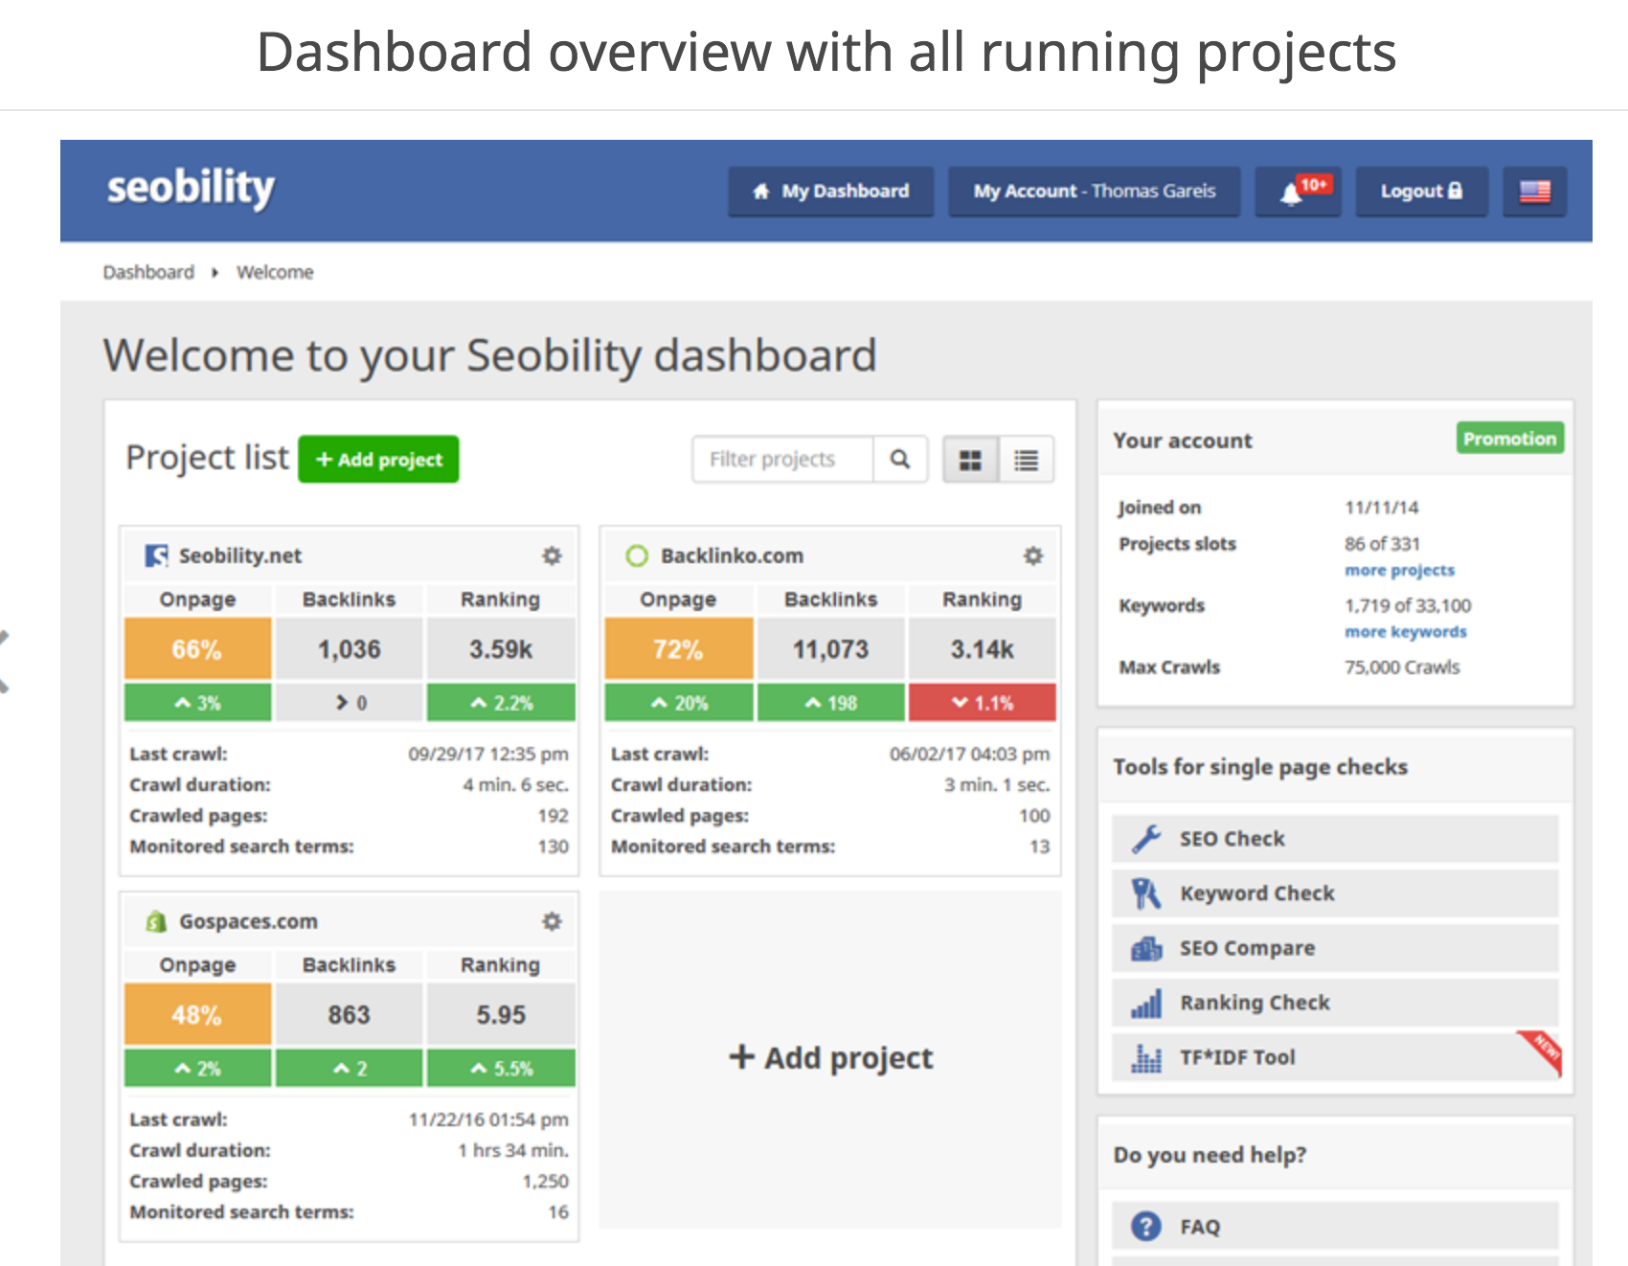Click Seobility.net backlinks change showing 0
Viewport: 1628px width, 1266px height.
coord(350,703)
